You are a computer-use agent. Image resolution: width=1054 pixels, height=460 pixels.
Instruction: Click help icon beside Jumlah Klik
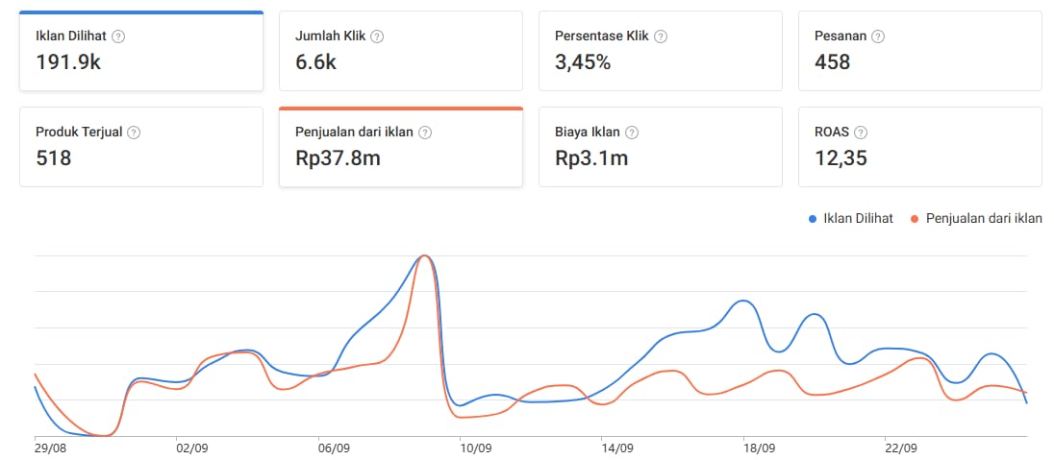click(377, 36)
